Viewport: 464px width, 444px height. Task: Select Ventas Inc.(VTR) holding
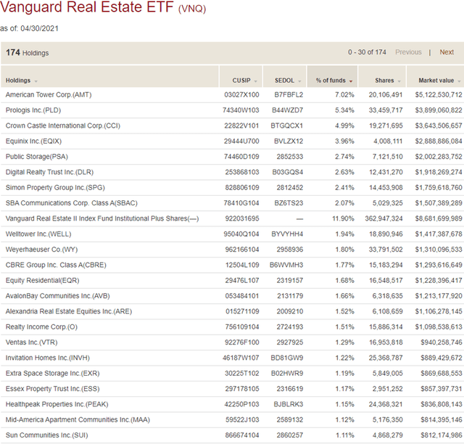coord(31,342)
